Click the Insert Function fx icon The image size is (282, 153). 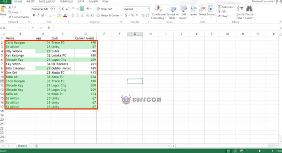point(49,28)
